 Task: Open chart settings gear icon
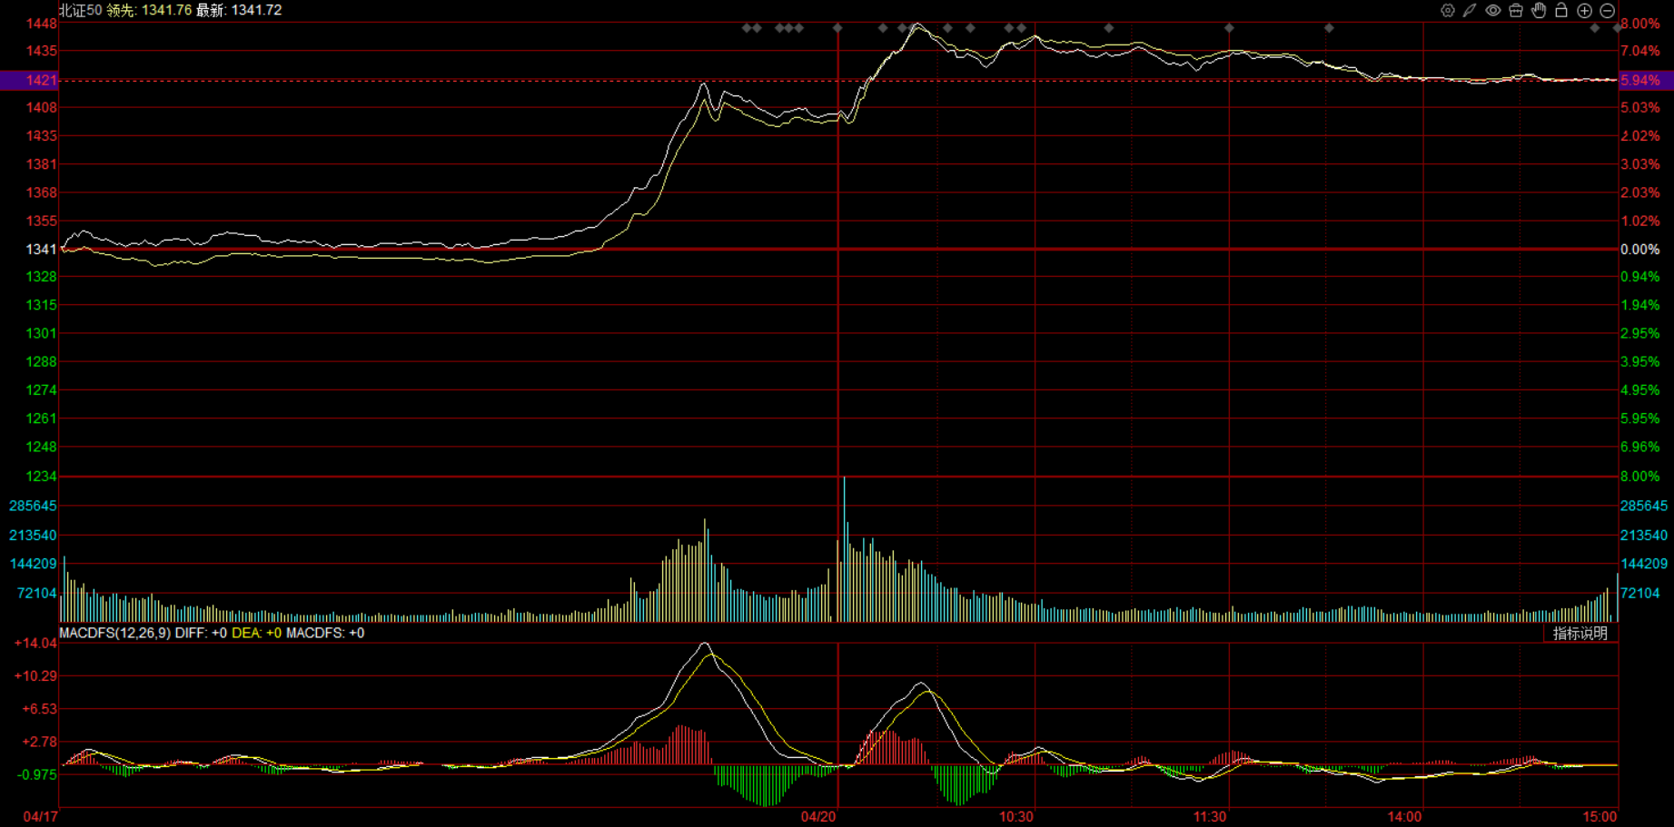pyautogui.click(x=1447, y=11)
